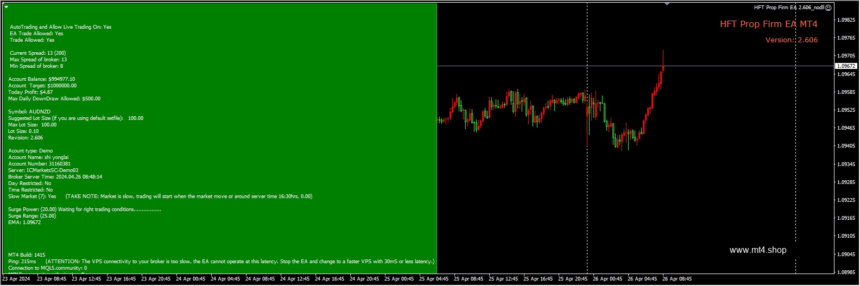Click 'AutoTrading and Allow Live Trading On: Yes'
The image size is (860, 286).
click(x=61, y=27)
